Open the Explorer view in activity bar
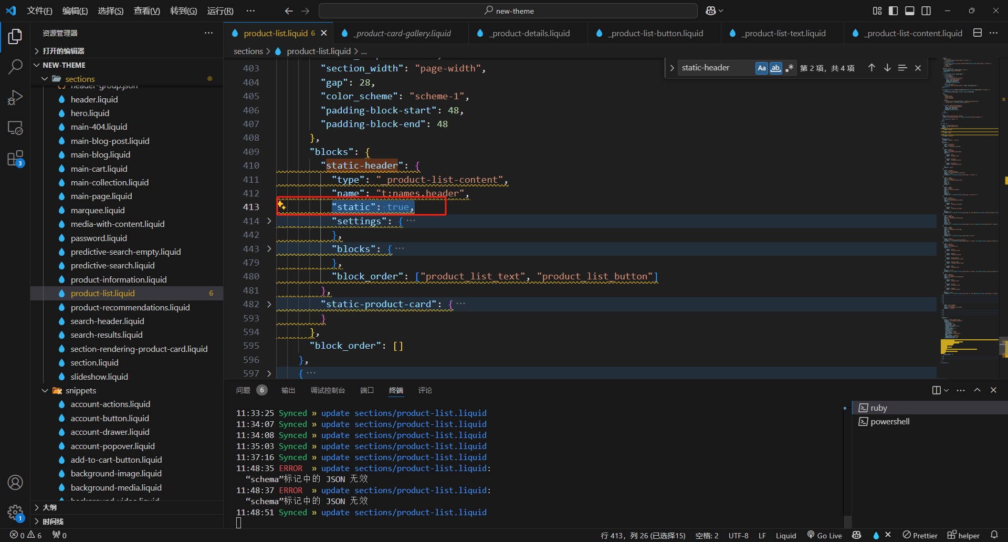Image resolution: width=1008 pixels, height=542 pixels. pos(15,36)
